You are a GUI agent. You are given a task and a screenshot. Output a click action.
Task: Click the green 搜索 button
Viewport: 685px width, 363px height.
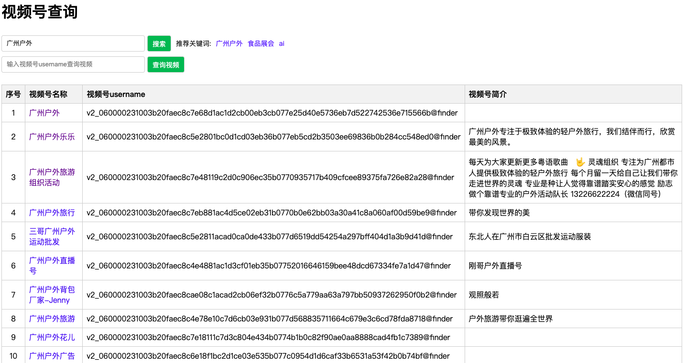[159, 43]
